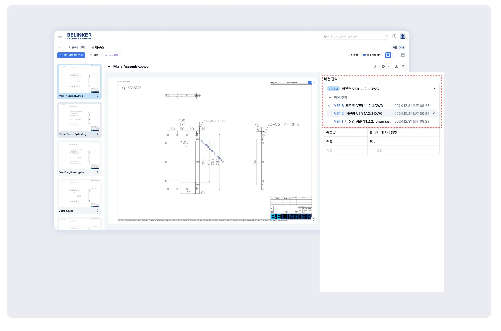Open the 필터 dropdown
Viewport: 501px width, 331px height.
pos(328,36)
